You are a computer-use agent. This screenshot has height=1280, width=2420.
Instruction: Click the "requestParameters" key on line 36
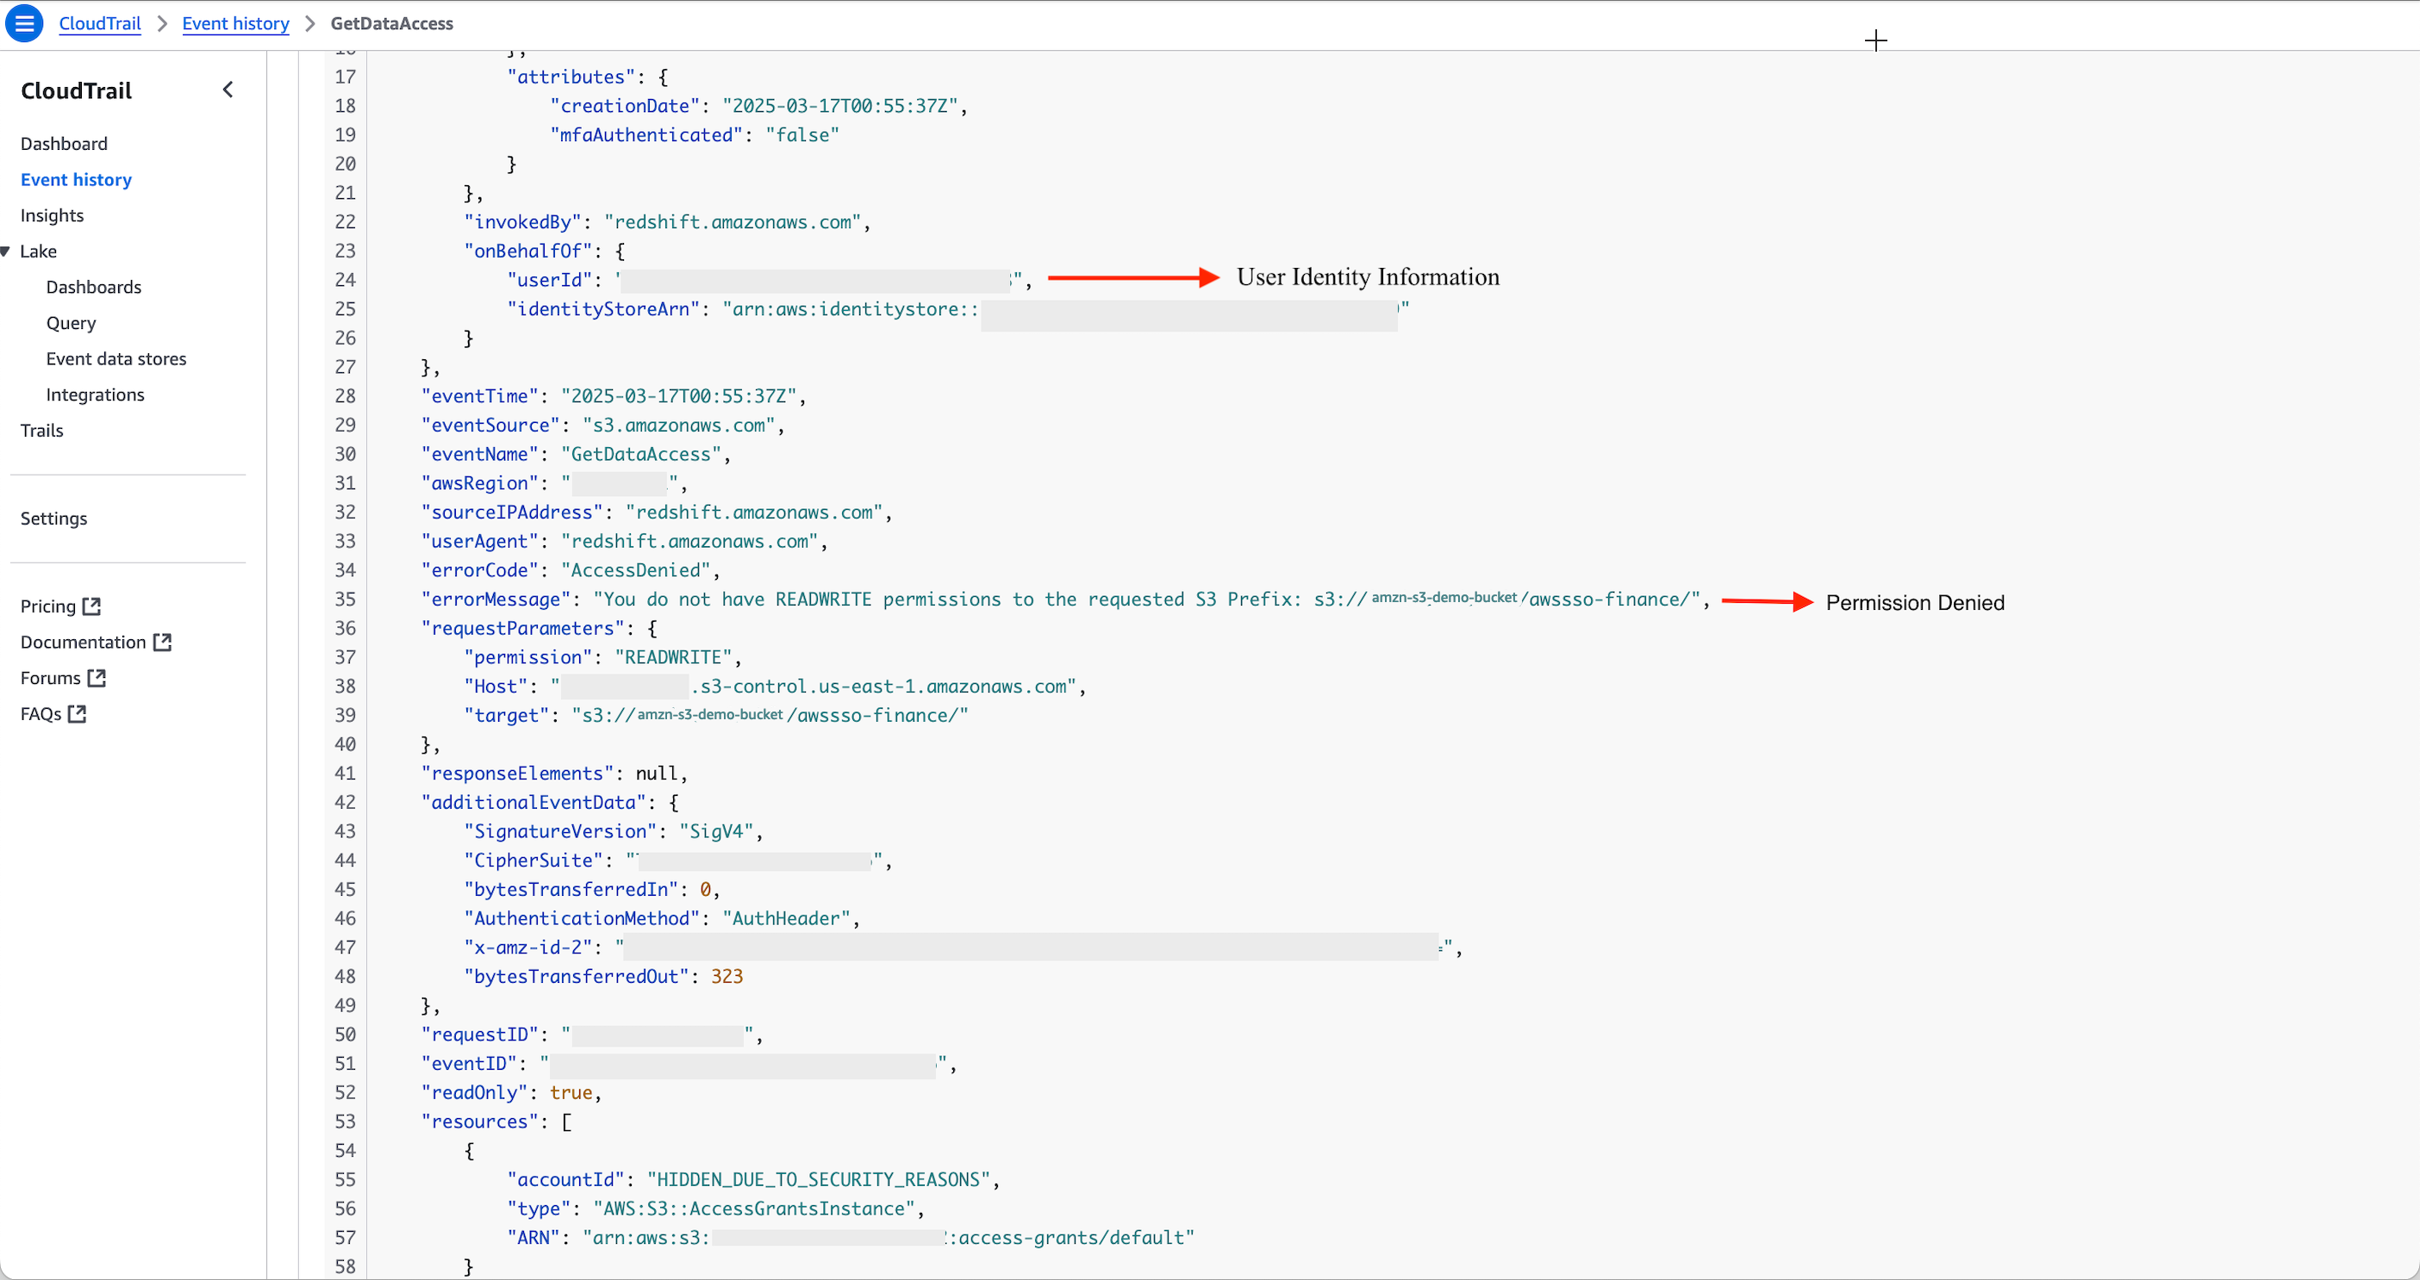click(522, 628)
